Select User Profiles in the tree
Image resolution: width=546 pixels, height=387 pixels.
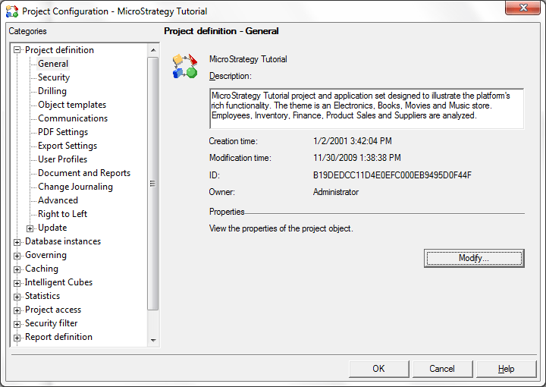[63, 159]
